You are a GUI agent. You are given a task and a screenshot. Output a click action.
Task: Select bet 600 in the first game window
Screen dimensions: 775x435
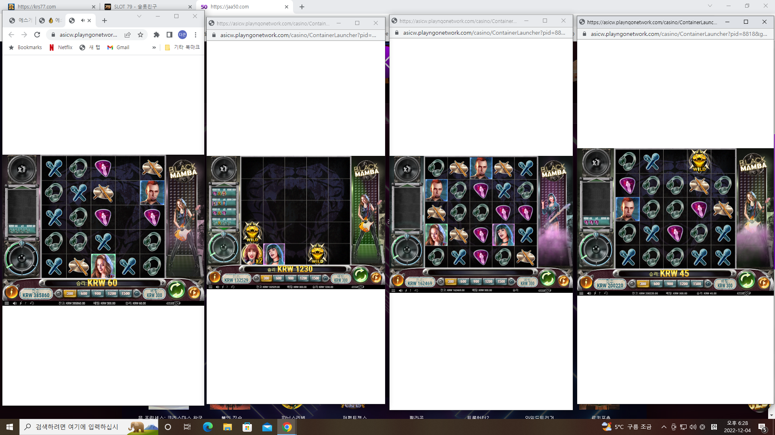tap(84, 294)
